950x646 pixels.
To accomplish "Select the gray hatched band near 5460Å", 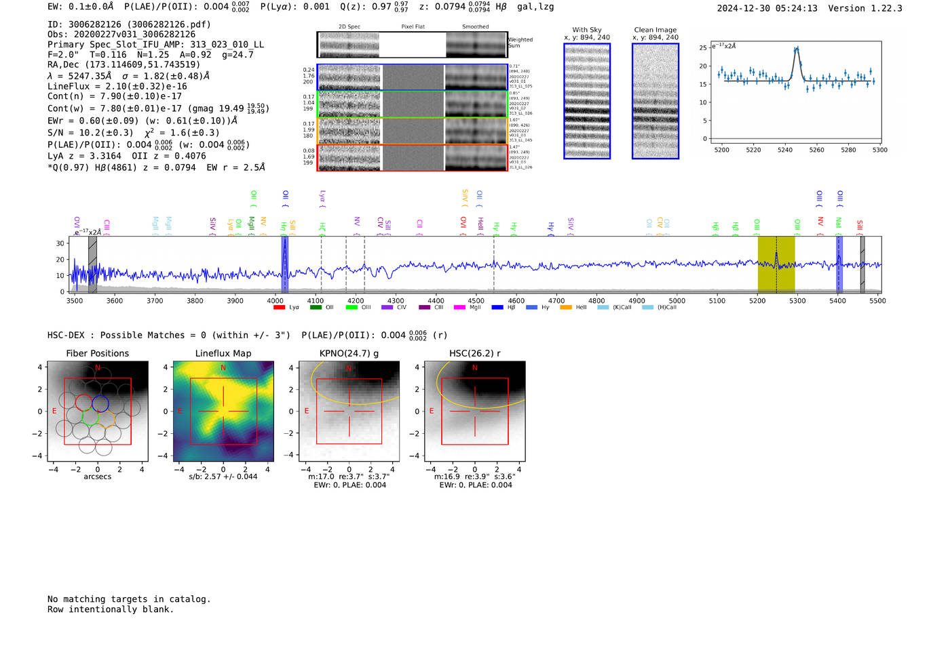I will click(862, 264).
